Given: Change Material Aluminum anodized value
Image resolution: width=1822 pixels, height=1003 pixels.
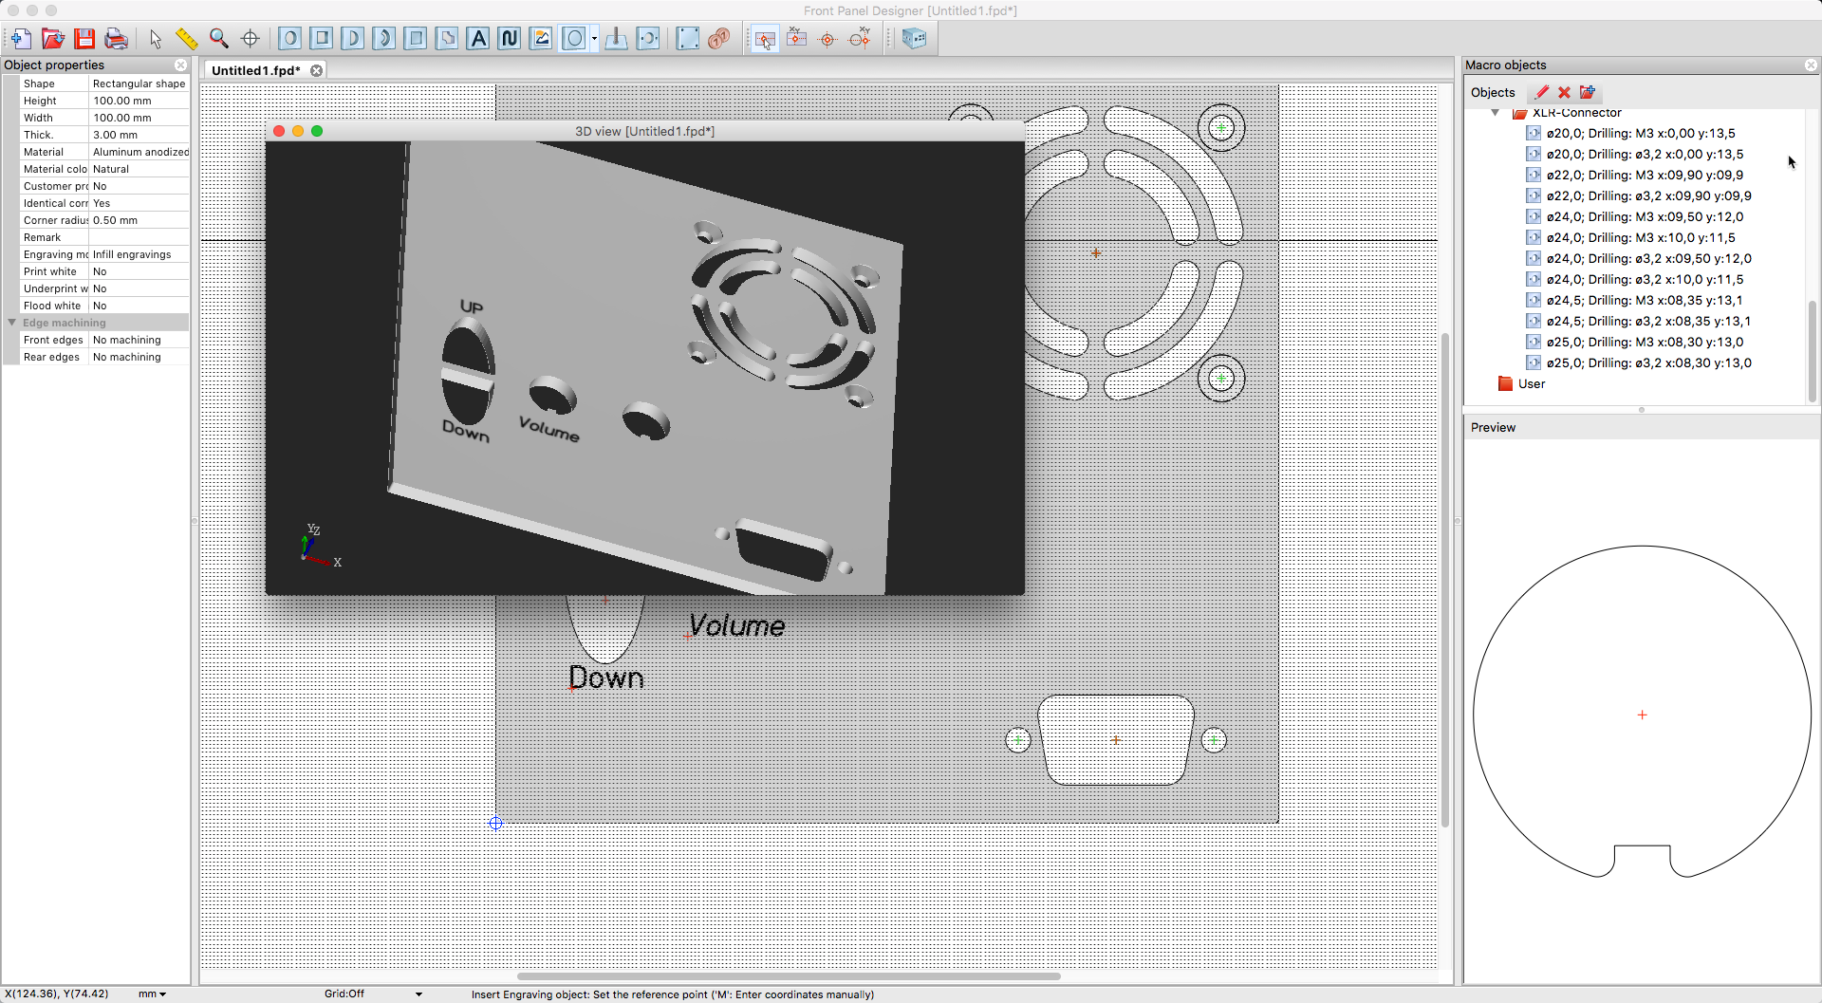Looking at the screenshot, I should click(x=139, y=152).
